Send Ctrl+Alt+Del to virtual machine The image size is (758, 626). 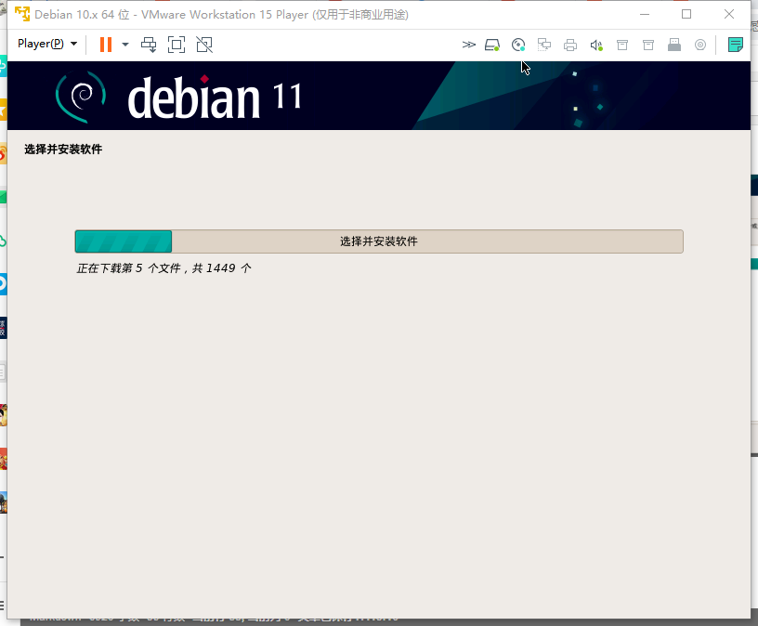click(x=149, y=45)
